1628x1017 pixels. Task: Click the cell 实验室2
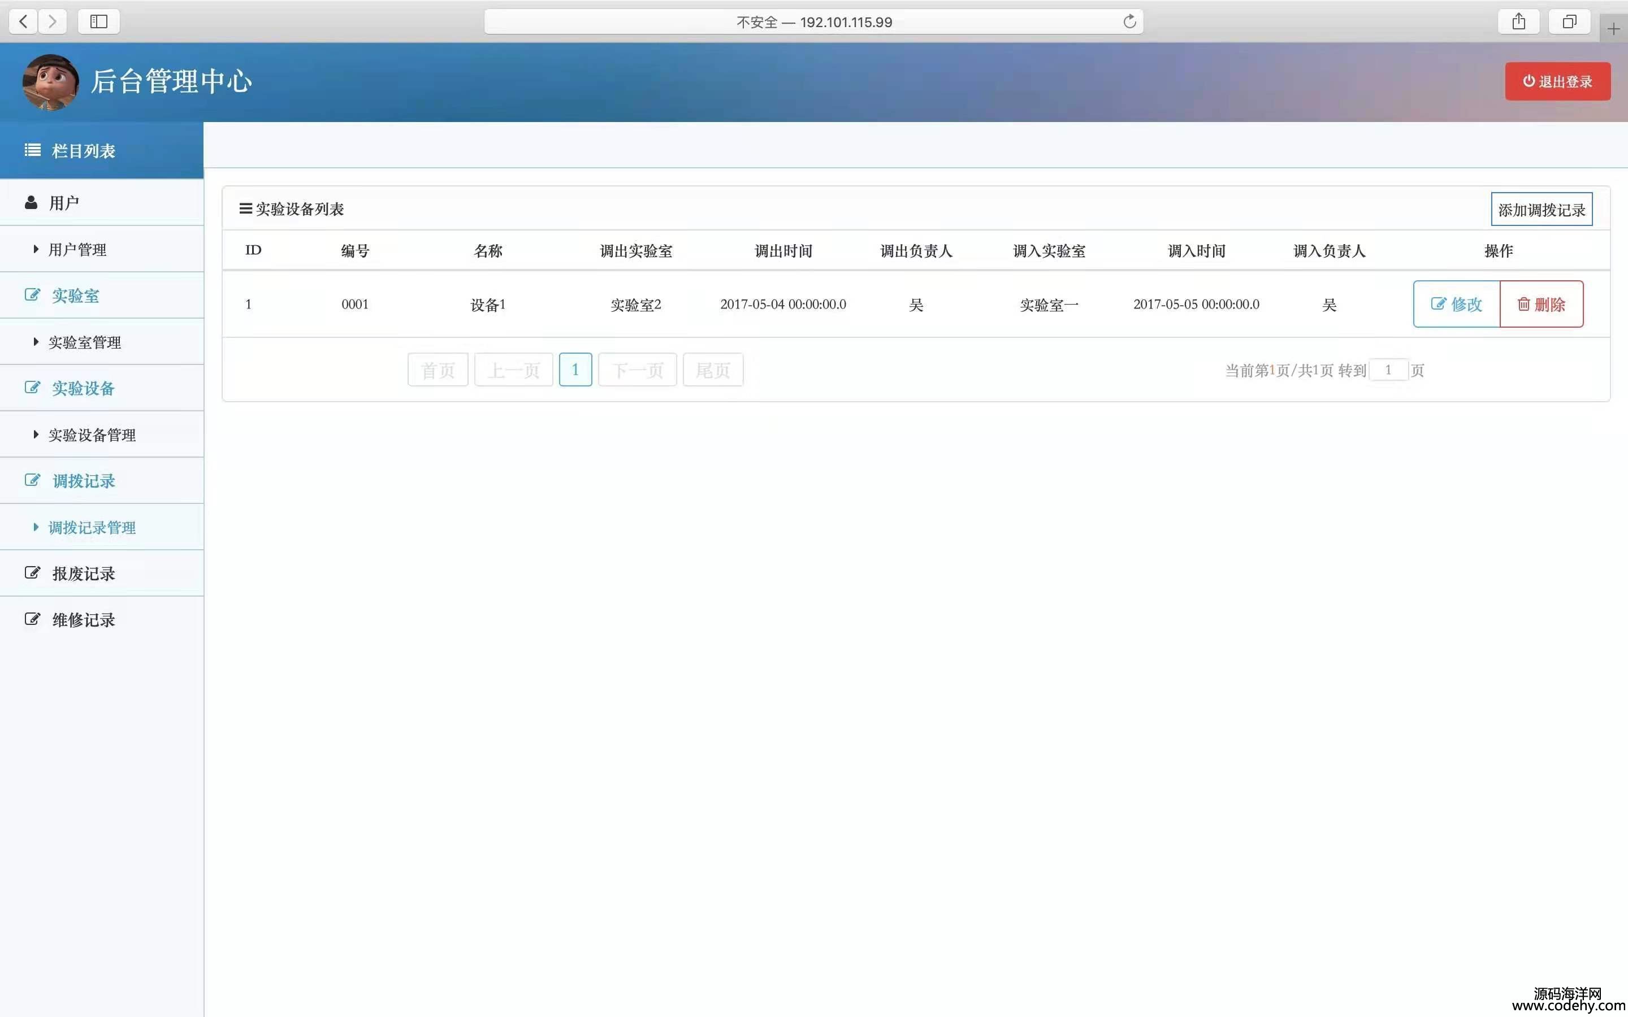(x=636, y=305)
